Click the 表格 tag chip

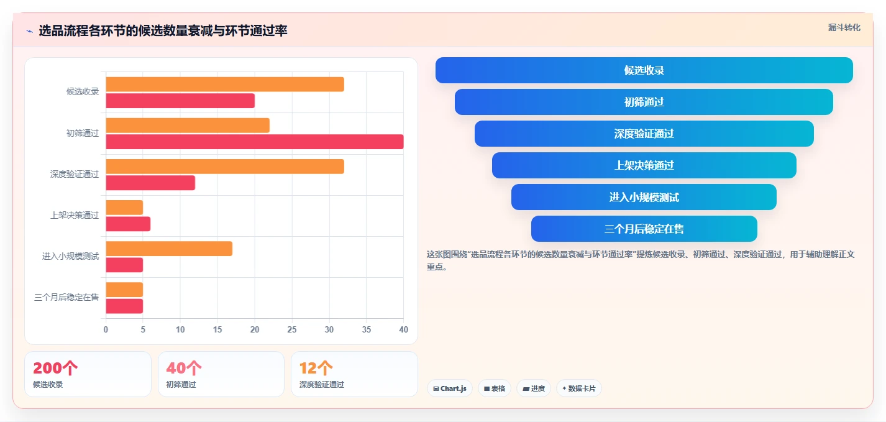(x=495, y=388)
